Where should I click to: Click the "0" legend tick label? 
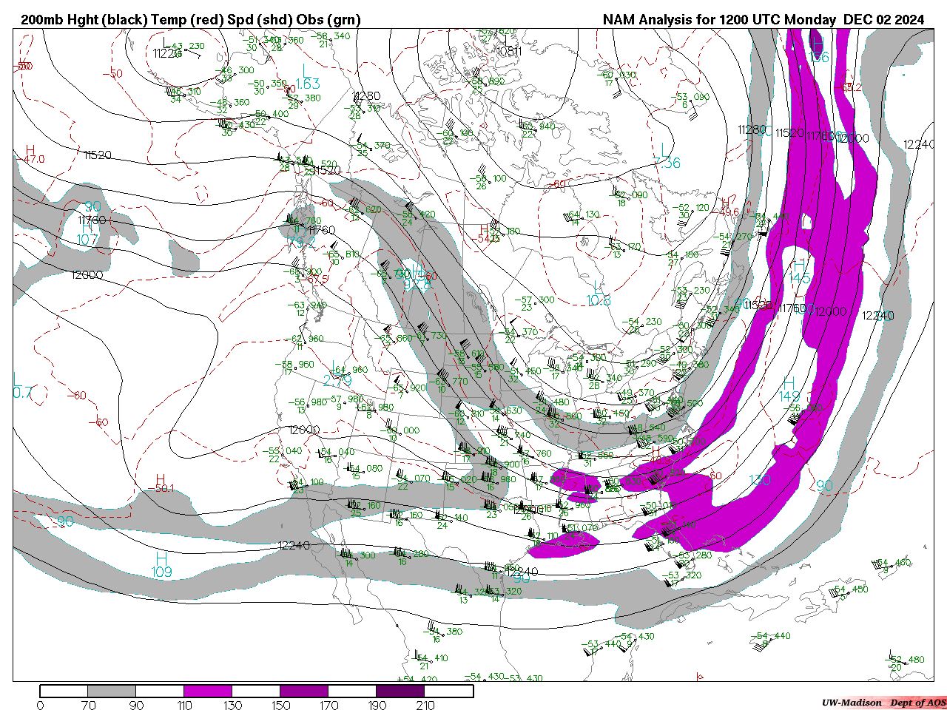(40, 705)
